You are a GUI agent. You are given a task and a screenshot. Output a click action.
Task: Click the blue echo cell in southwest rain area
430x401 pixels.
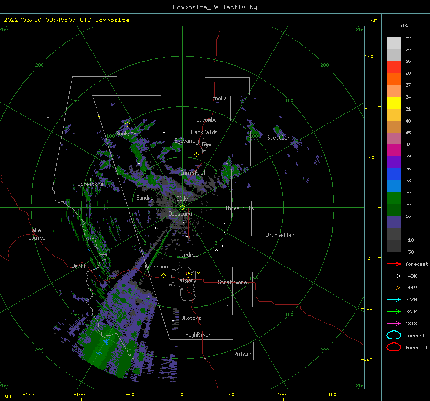click(x=106, y=341)
